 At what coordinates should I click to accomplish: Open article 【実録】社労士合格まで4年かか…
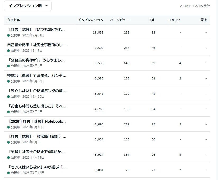(x=36, y=152)
